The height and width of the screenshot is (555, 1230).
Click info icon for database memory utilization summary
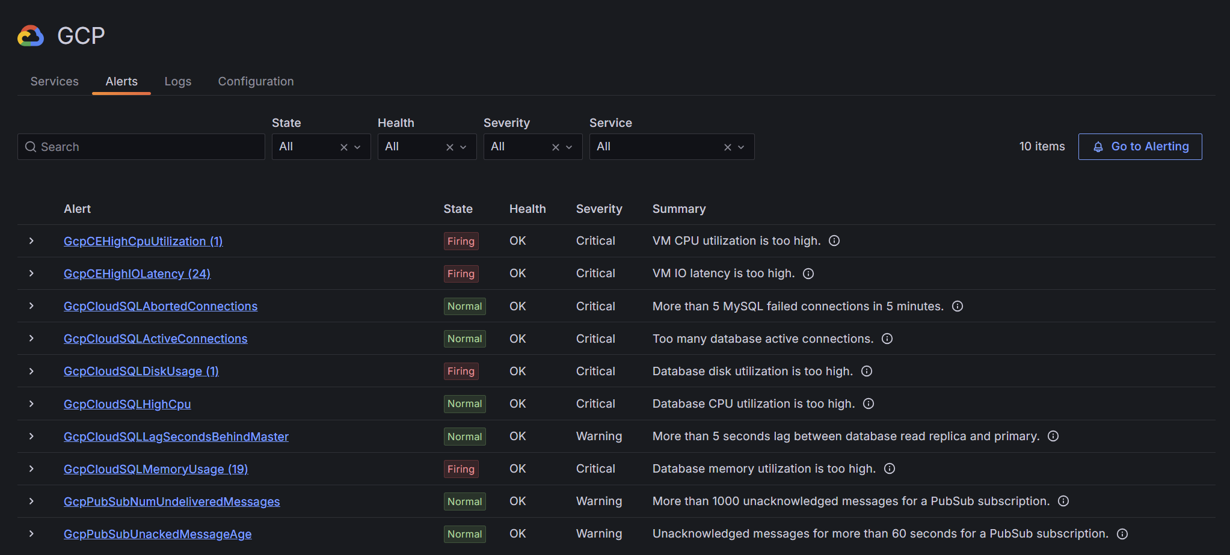coord(890,468)
